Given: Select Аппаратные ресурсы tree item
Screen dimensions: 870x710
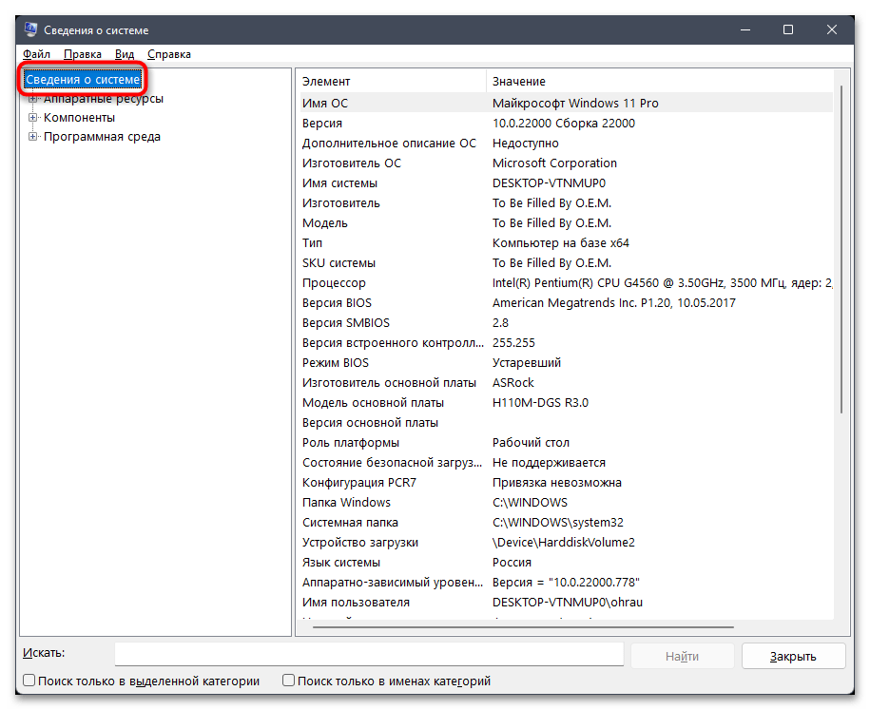Looking at the screenshot, I should (x=104, y=99).
